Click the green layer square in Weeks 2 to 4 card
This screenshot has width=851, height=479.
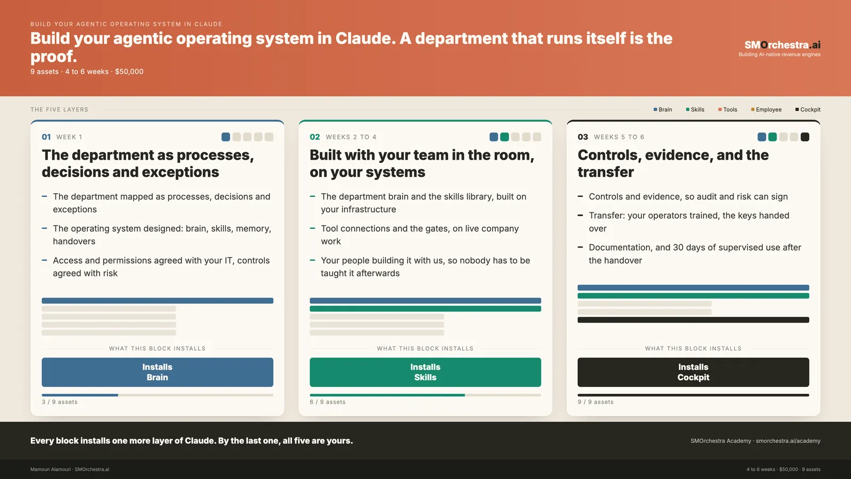coord(505,137)
